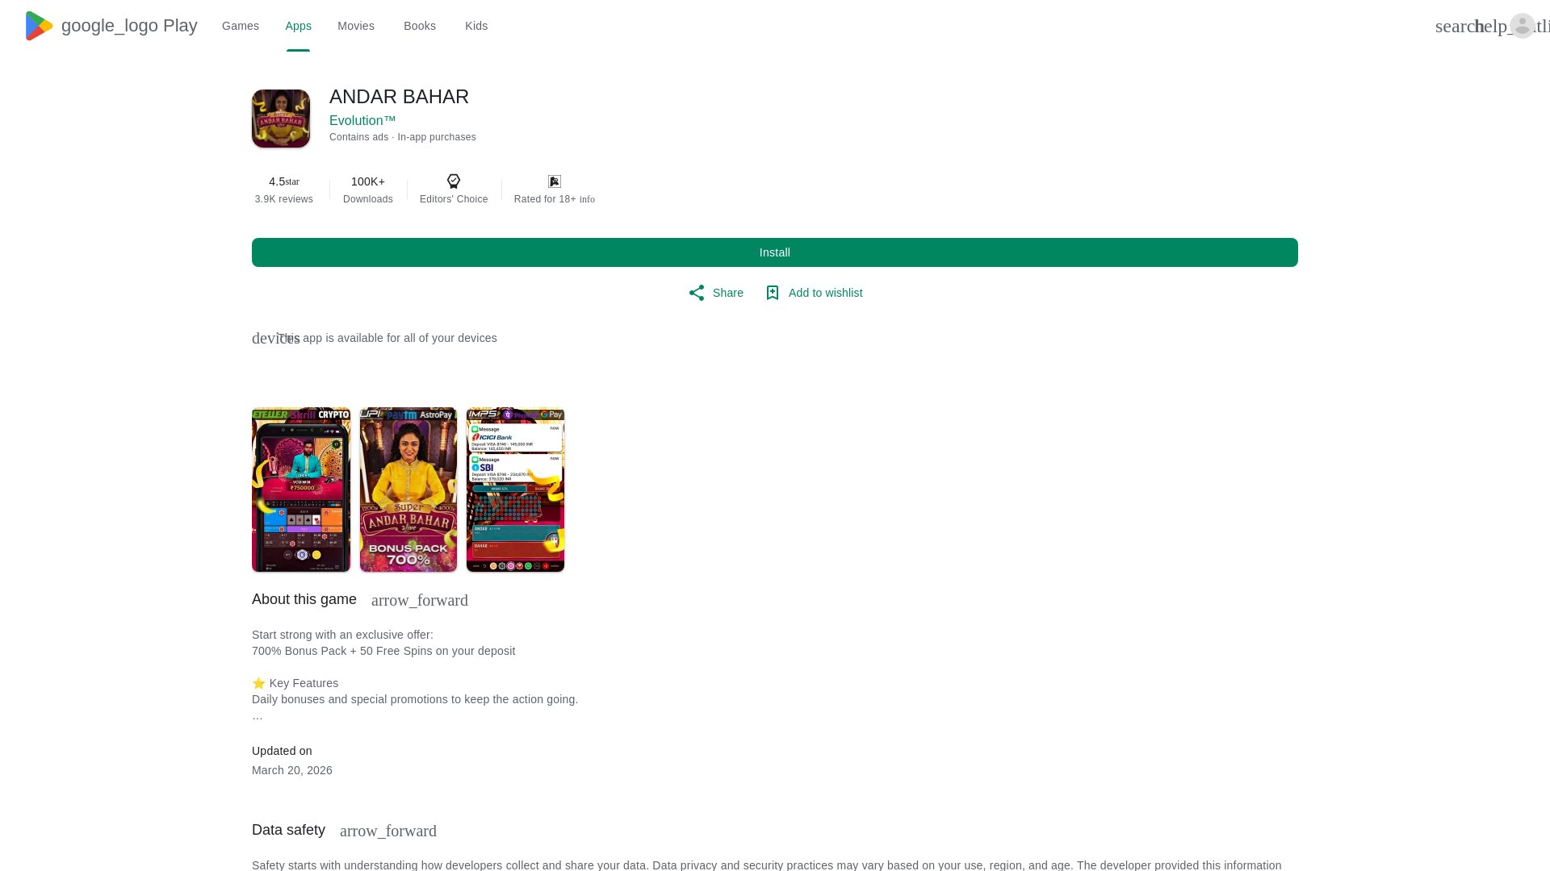Click the search icon in header
This screenshot has width=1550, height=871.
click(1456, 26)
